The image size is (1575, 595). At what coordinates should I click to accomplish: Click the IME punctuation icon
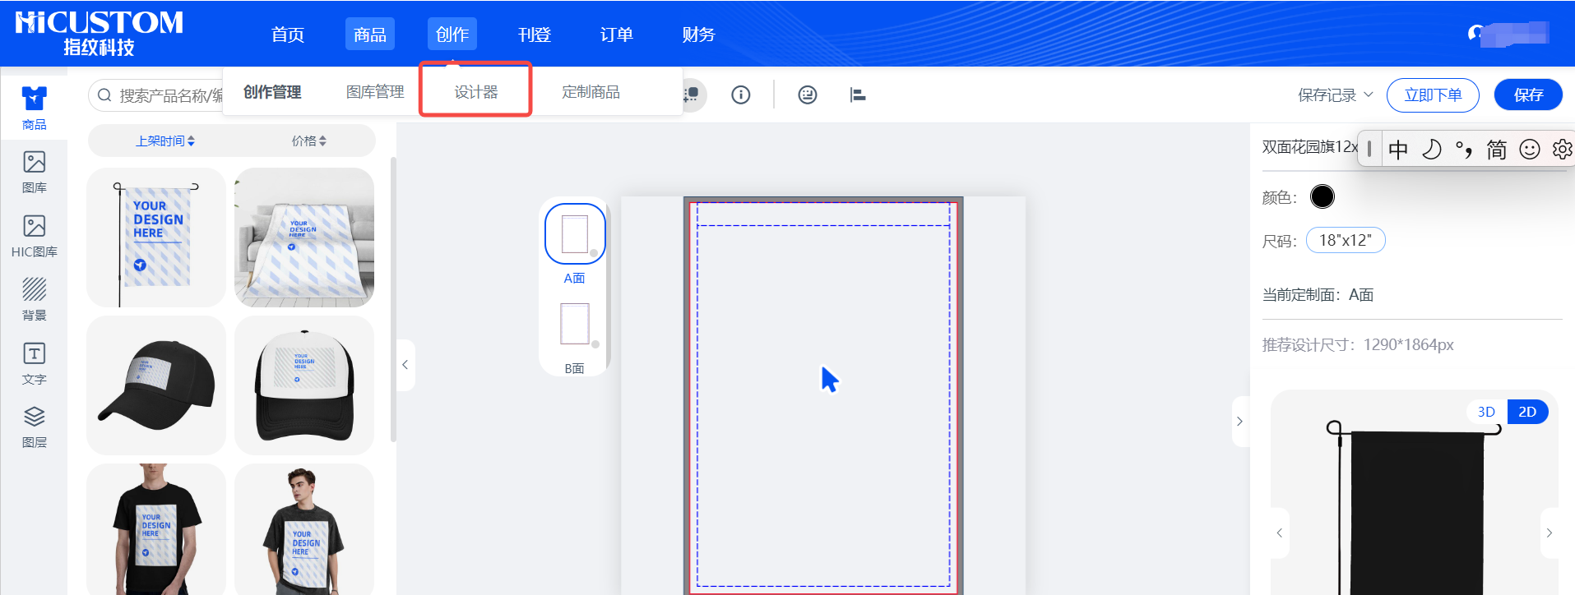[1464, 149]
